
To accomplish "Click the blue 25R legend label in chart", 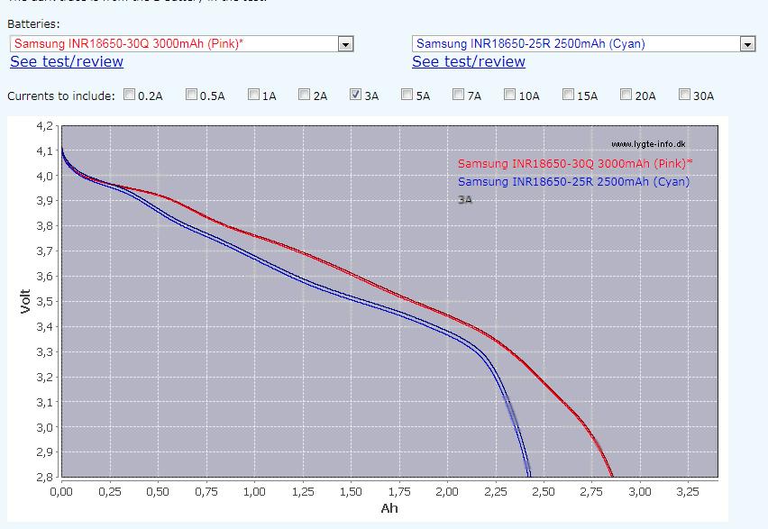I will [573, 182].
